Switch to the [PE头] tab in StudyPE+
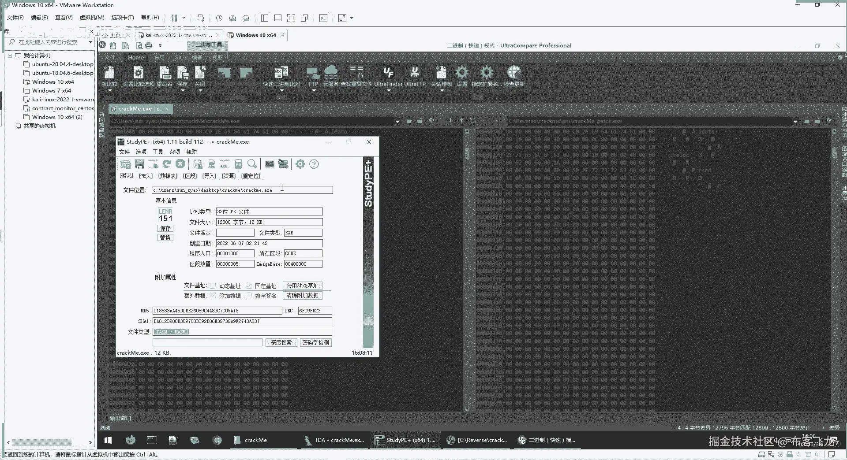 146,176
